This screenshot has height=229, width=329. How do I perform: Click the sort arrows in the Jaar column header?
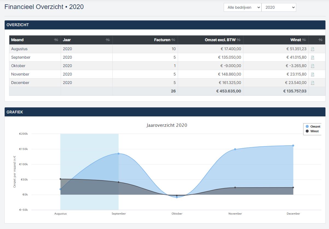coord(108,40)
